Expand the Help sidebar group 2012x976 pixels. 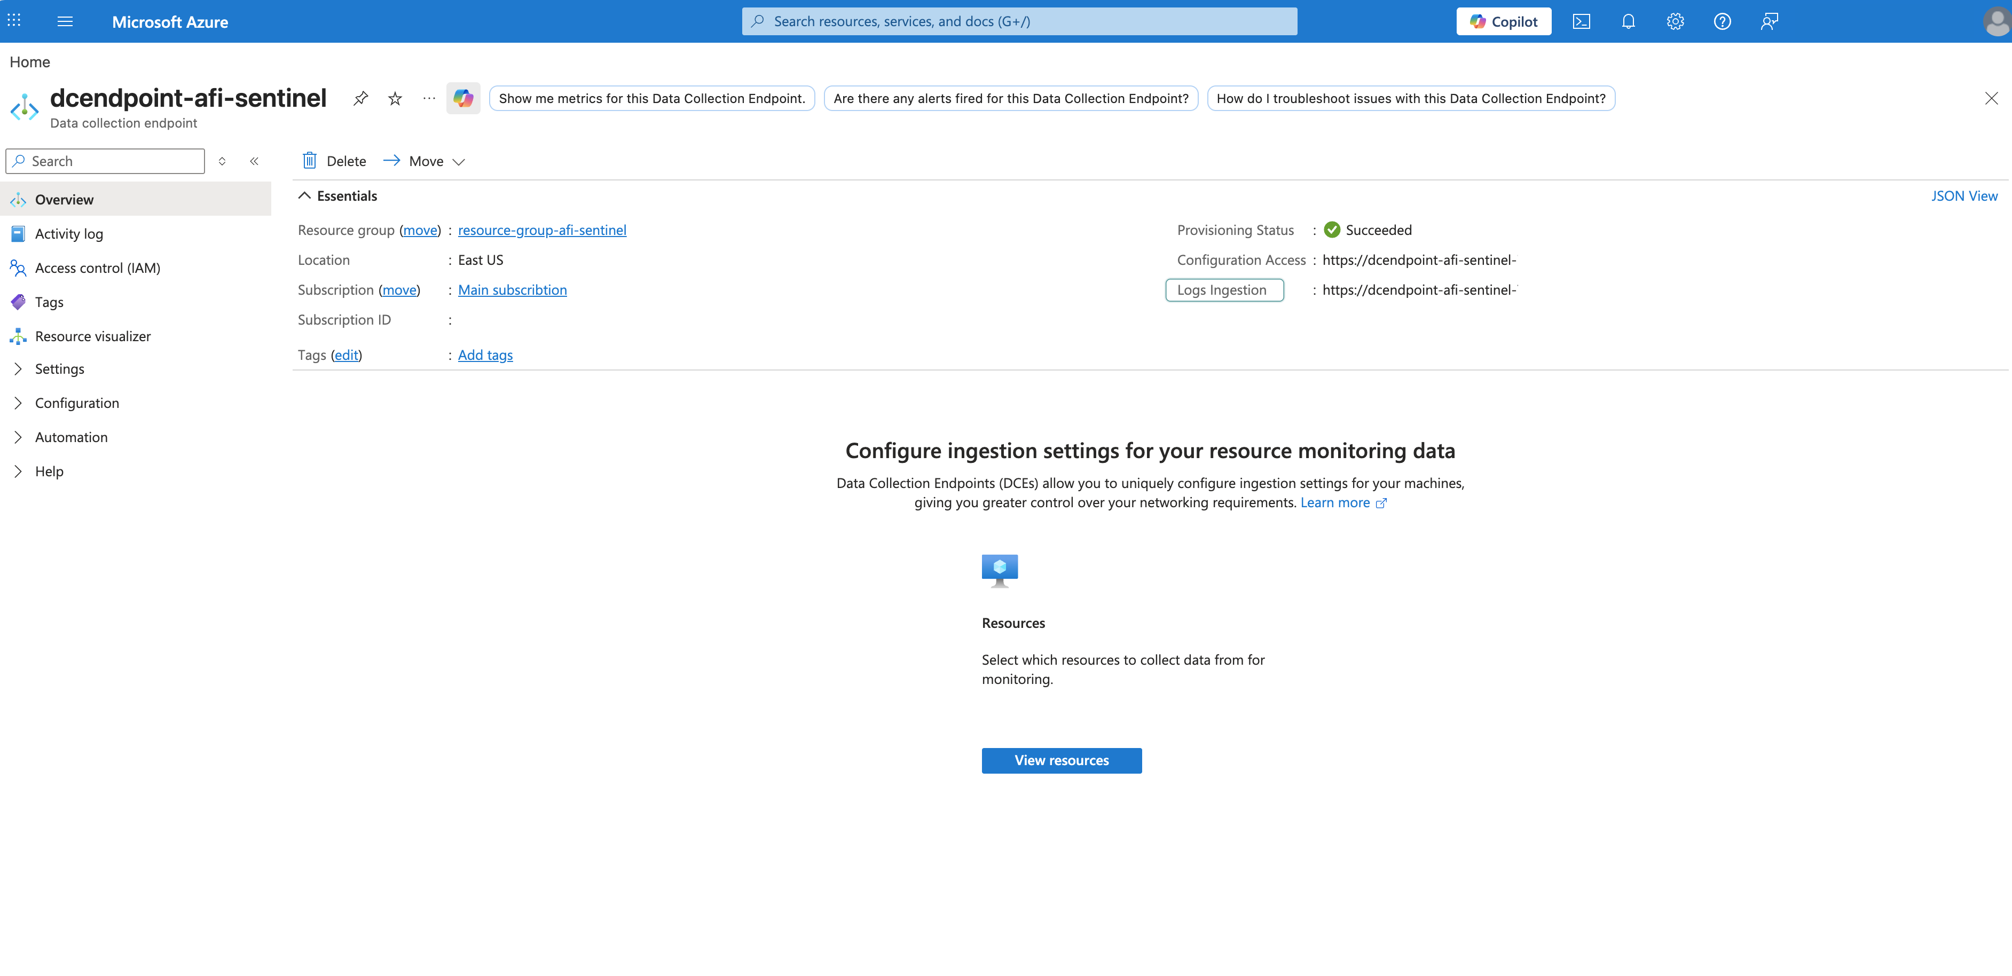pos(18,471)
